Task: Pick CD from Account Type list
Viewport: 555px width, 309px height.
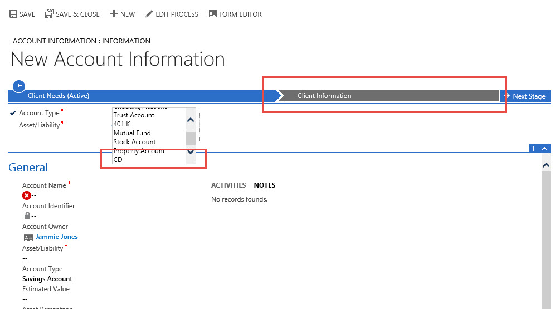Action: pyautogui.click(x=118, y=160)
